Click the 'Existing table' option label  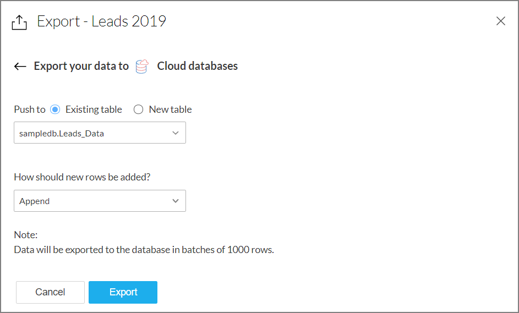click(94, 109)
